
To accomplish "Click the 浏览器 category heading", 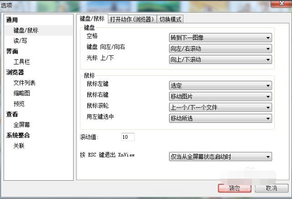I will tap(15, 72).
